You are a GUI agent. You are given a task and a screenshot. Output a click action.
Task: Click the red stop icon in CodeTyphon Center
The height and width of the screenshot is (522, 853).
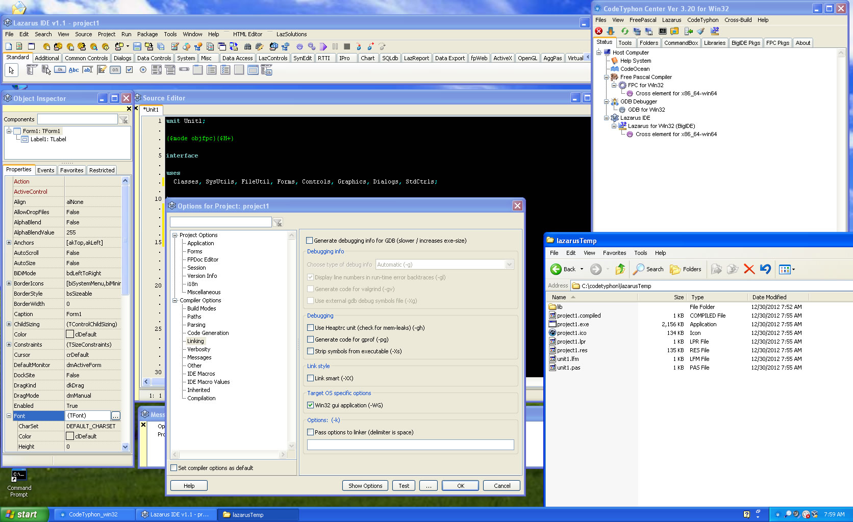pos(599,31)
